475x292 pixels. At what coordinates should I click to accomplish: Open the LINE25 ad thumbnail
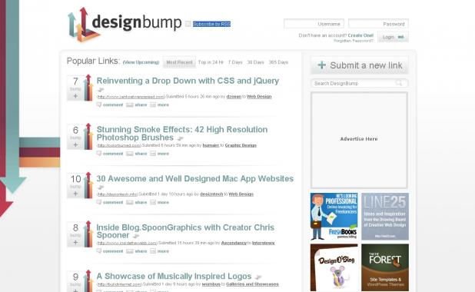[x=385, y=216]
